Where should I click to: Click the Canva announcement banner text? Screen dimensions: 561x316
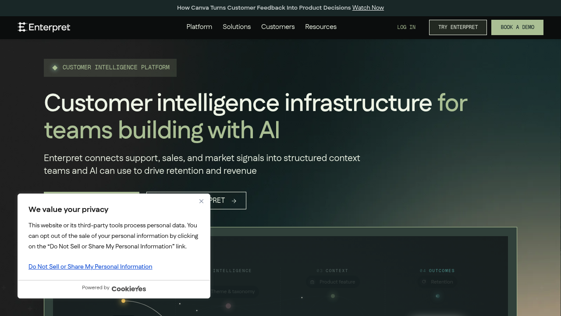[x=264, y=7]
